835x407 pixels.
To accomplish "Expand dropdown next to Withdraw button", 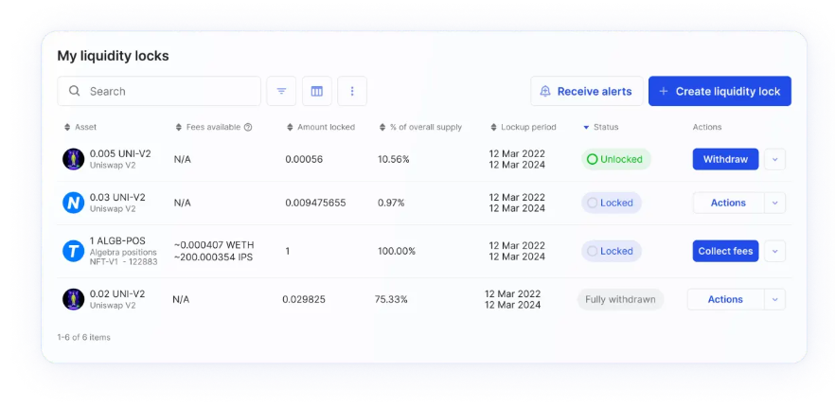I will (x=774, y=159).
